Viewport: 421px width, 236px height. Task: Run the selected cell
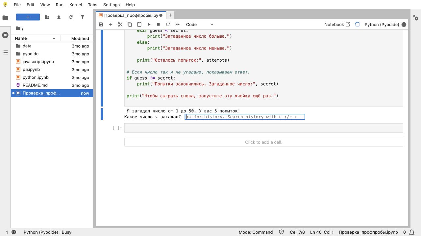149,25
